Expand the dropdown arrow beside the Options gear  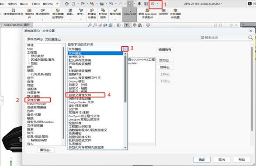pos(158,3)
